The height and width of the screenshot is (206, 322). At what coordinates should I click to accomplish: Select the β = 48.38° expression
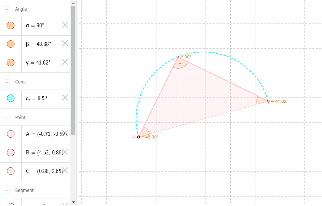pyautogui.click(x=38, y=44)
